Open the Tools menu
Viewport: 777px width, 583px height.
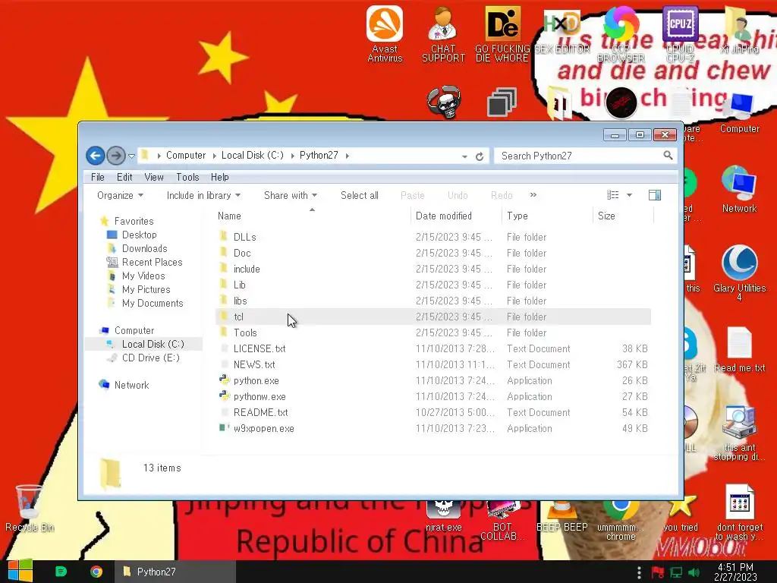pos(187,177)
